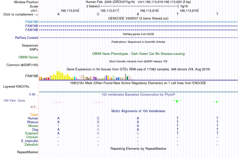The width and height of the screenshot is (238, 158).
Task: Click the tall gray bar in the GTEx chart
Action: point(126,77)
